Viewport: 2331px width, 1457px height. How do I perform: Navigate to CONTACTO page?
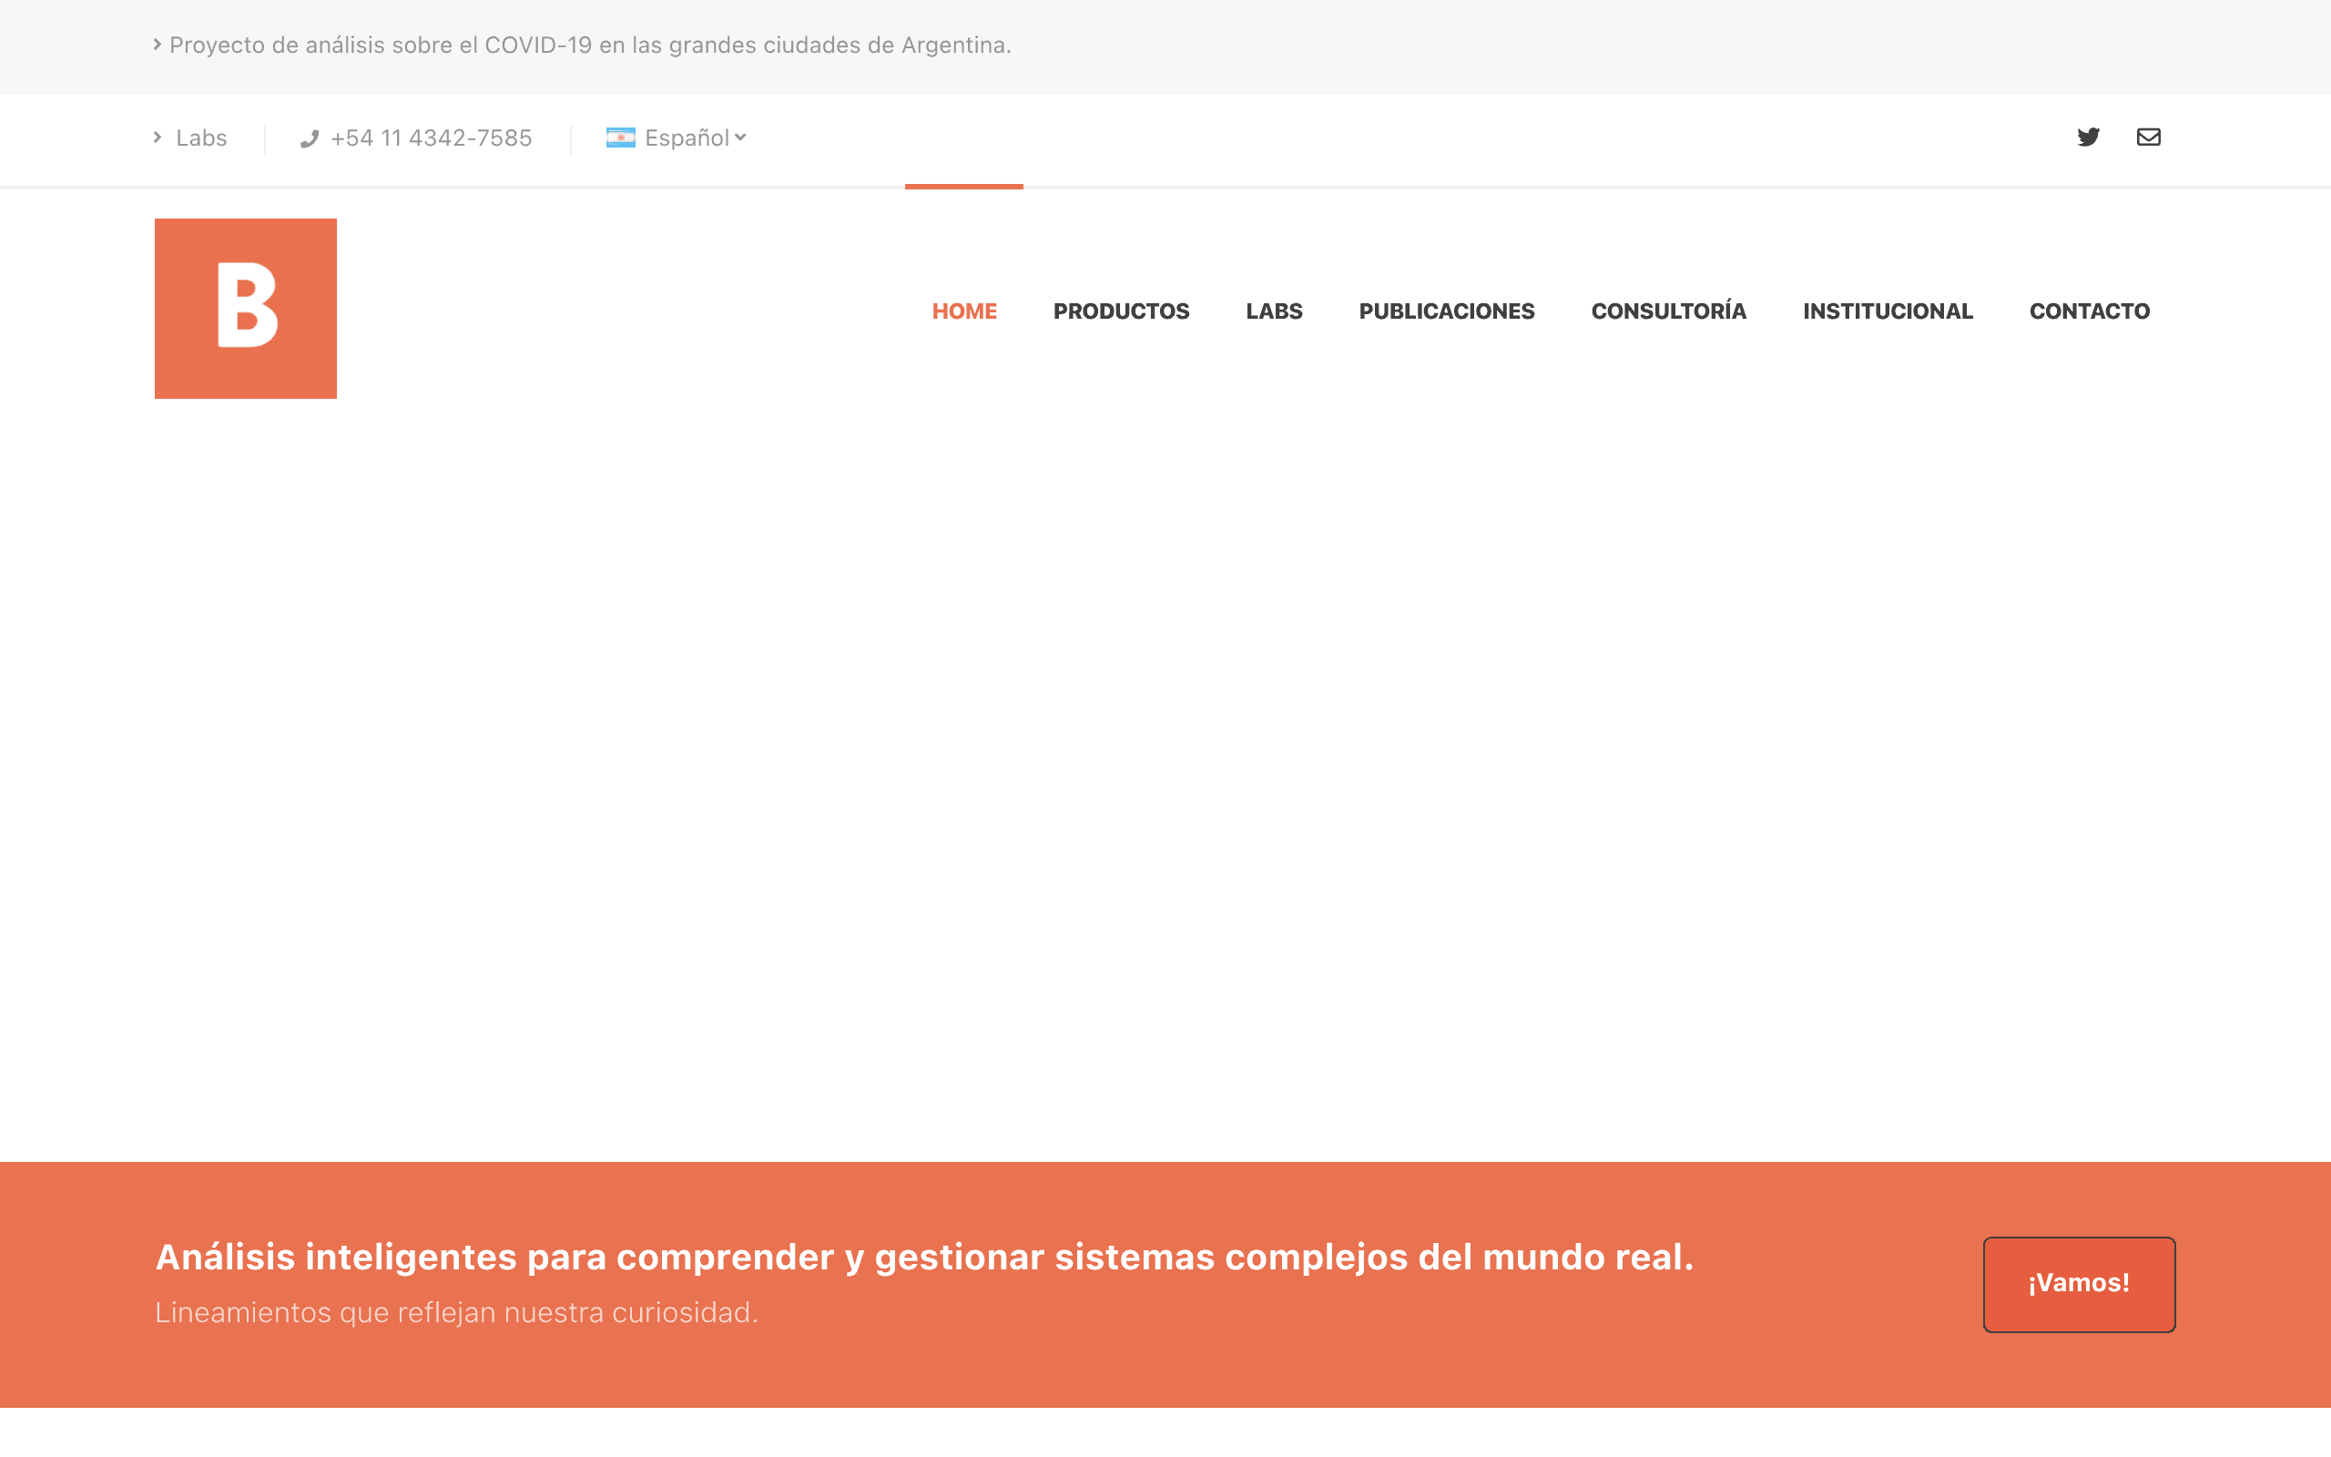(2089, 311)
